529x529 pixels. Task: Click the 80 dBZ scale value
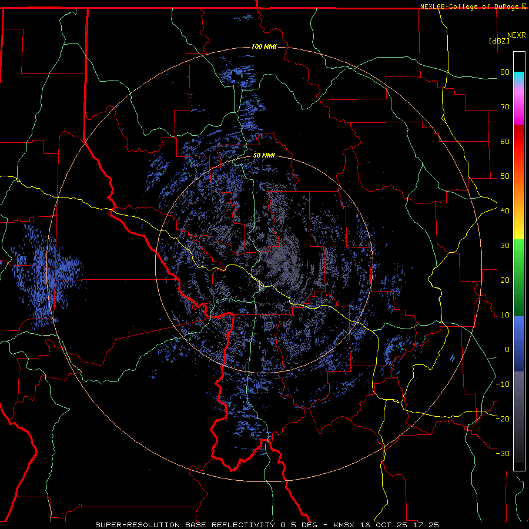[505, 72]
